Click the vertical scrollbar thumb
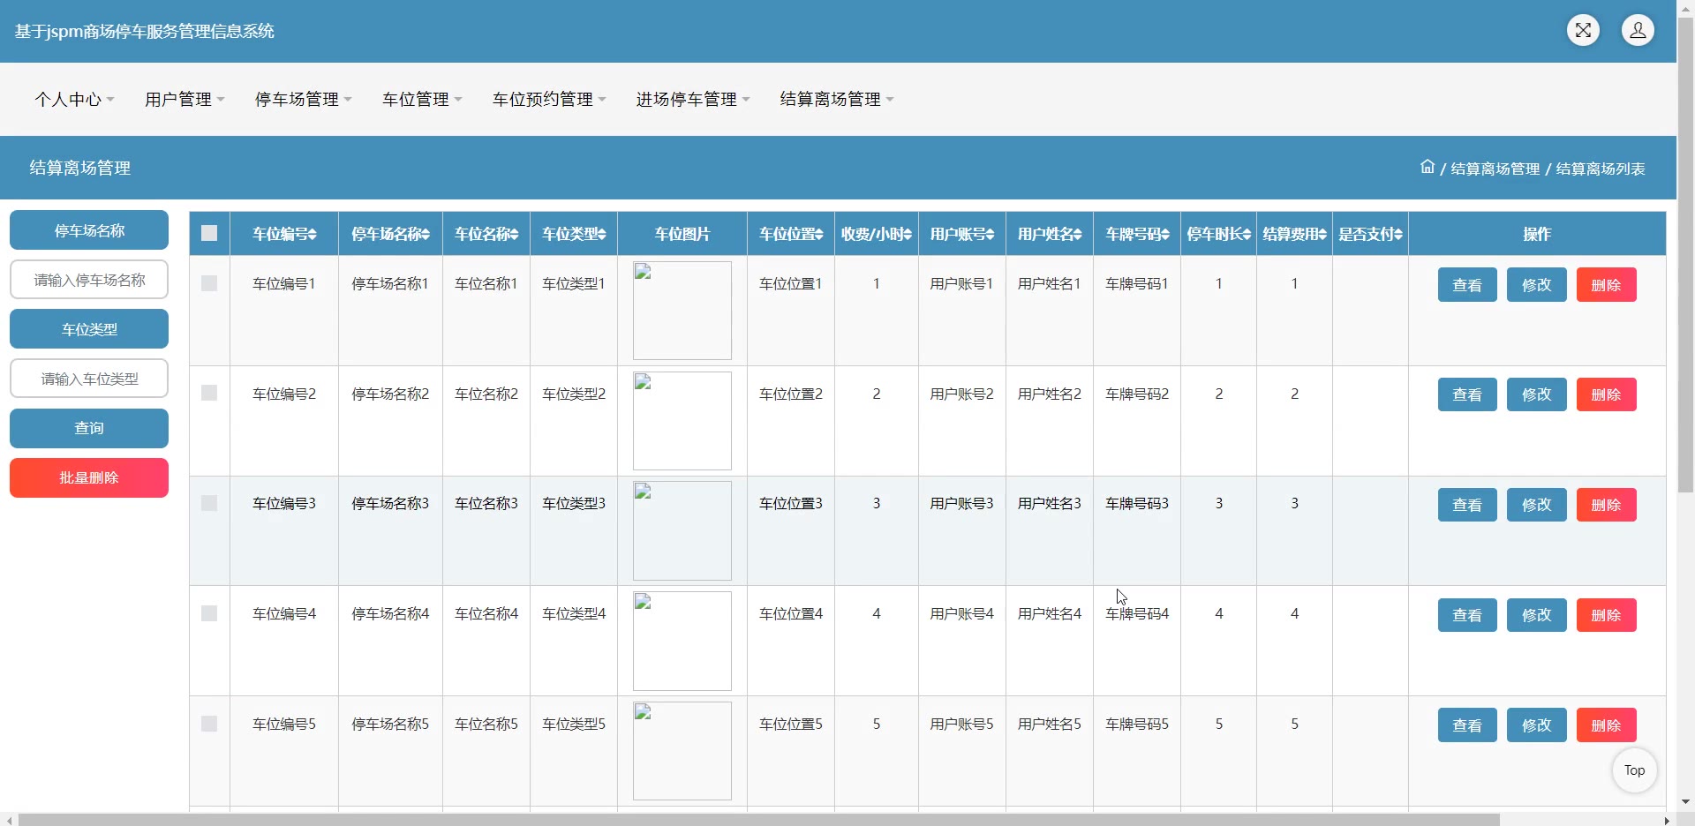 point(1685,254)
